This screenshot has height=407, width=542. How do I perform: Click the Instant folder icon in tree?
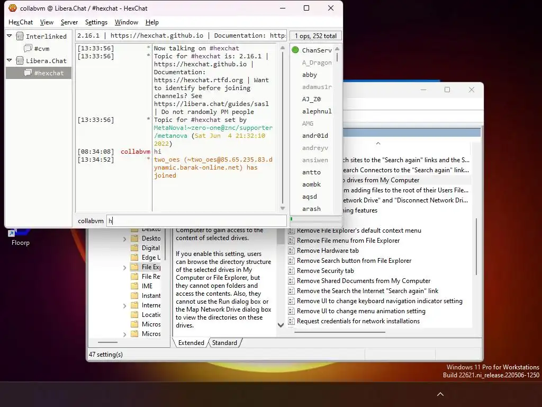[x=134, y=296]
